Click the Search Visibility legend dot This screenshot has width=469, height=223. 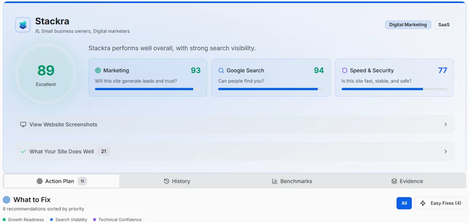[x=52, y=220]
